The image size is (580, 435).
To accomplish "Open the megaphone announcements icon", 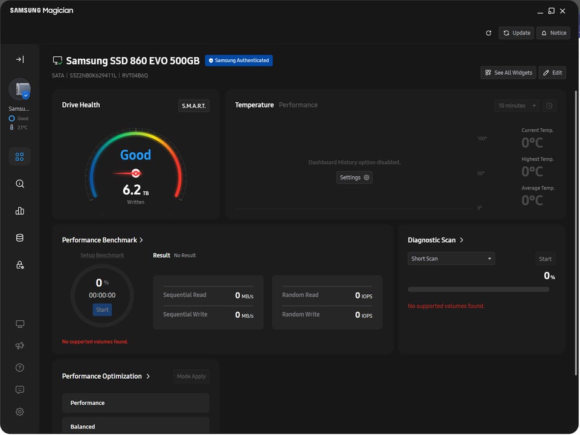I will [19, 346].
